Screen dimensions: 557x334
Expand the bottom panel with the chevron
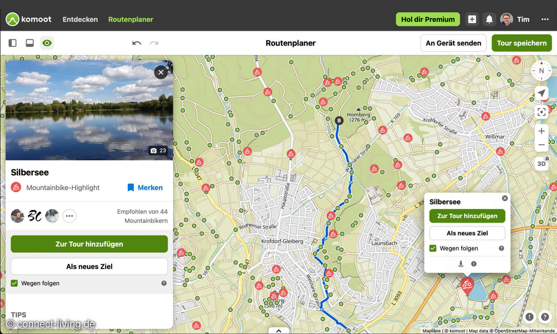(x=278, y=331)
